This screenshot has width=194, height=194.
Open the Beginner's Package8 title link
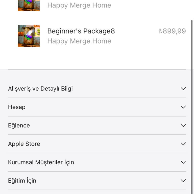81,31
